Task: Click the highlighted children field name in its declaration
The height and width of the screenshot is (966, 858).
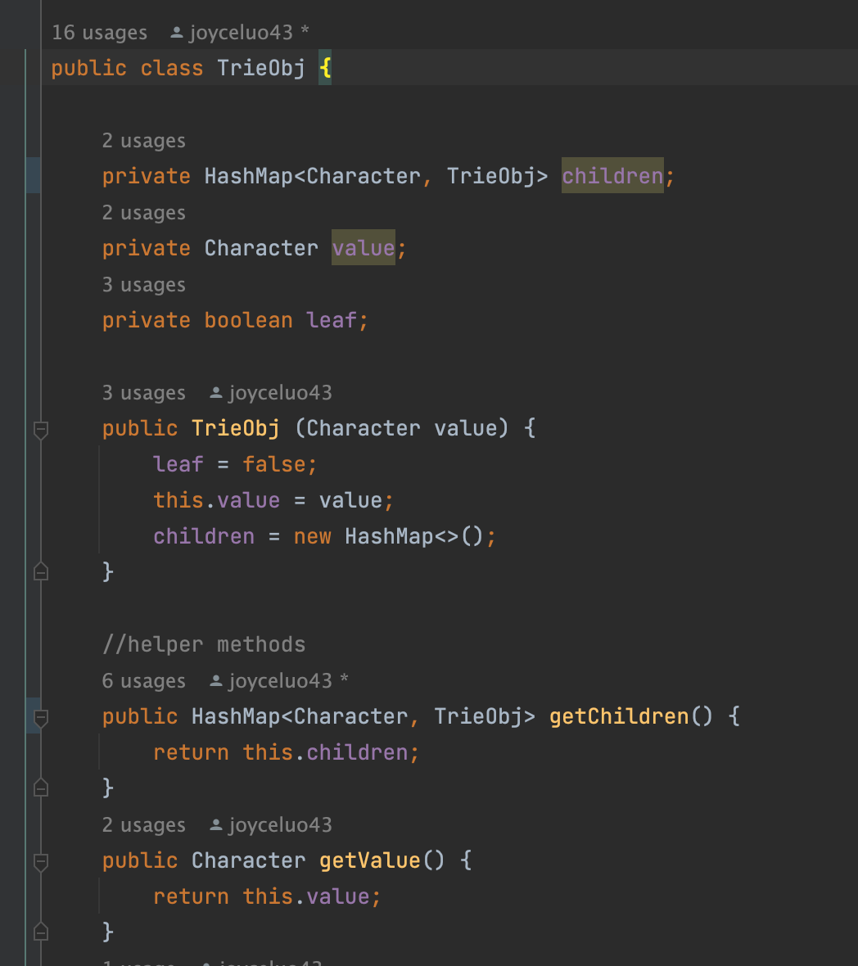Action: [x=612, y=176]
